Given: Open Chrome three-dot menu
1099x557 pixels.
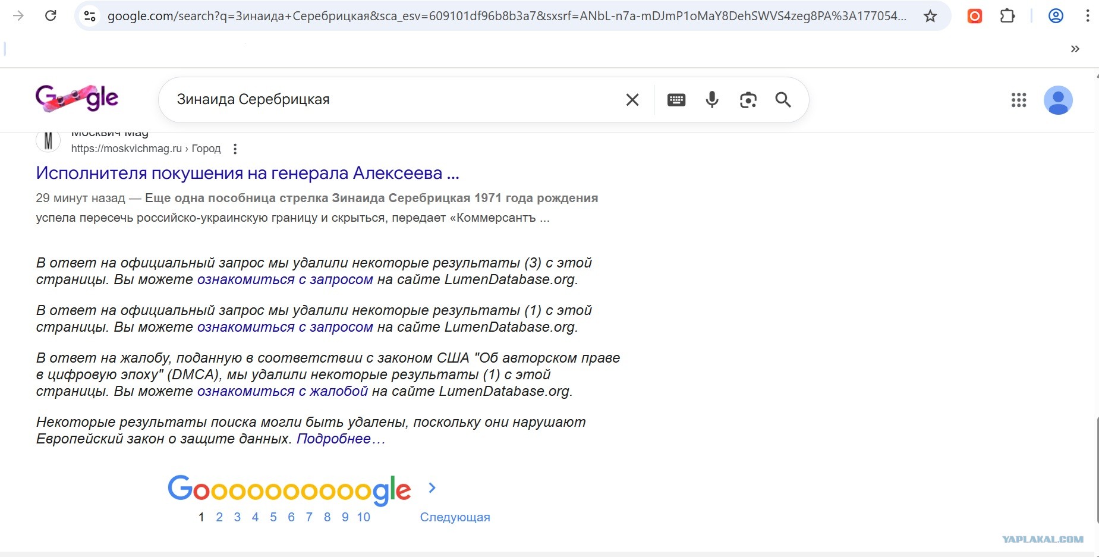Looking at the screenshot, I should point(1087,15).
